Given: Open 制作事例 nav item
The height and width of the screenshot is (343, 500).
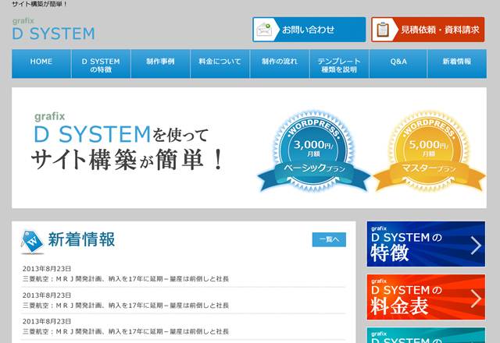Looking at the screenshot, I should click(160, 64).
